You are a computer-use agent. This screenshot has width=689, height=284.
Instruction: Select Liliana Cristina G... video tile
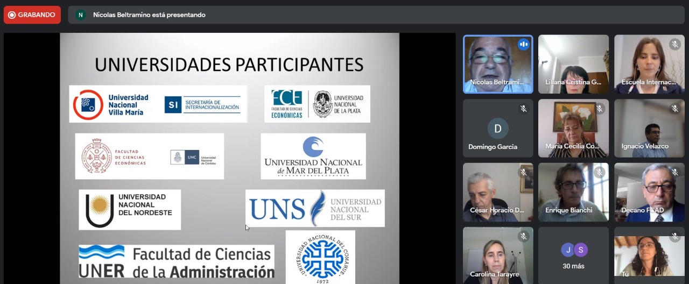click(574, 64)
